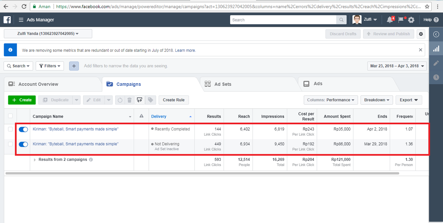Open the account flag alerts icon
This screenshot has width=443, height=223.
click(401, 20)
